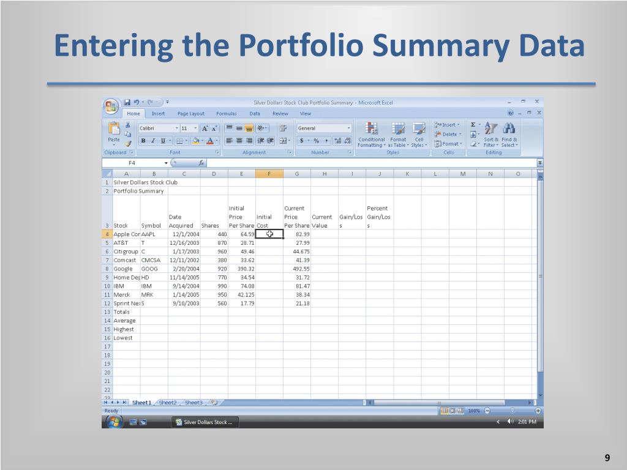Open Find & Select dropdown
627x470 pixels.
click(x=509, y=135)
